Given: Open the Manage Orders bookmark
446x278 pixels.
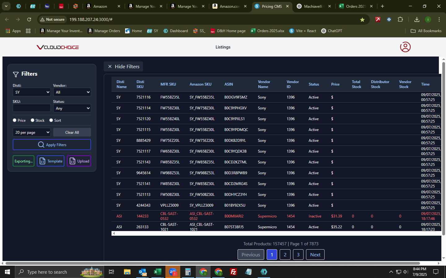Looking at the screenshot, I should pyautogui.click(x=104, y=31).
